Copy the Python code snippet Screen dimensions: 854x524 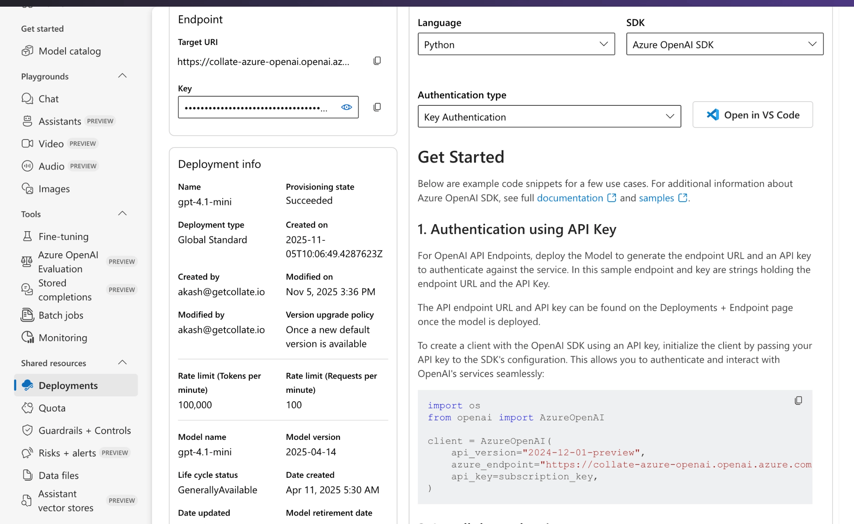tap(798, 401)
